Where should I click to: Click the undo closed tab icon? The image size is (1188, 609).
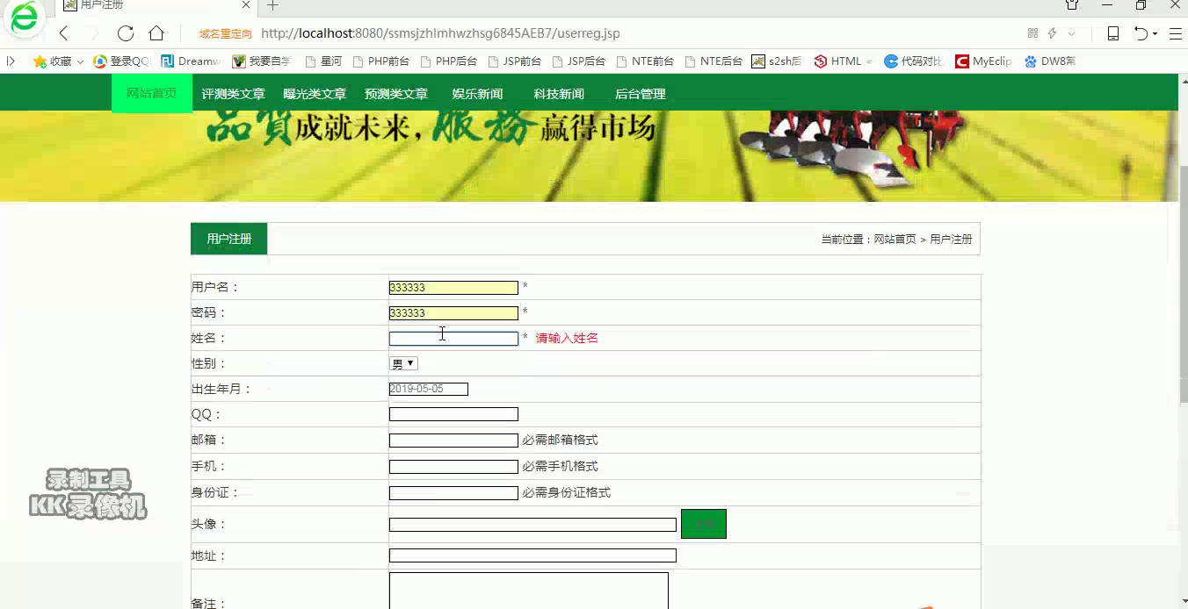pos(1141,33)
